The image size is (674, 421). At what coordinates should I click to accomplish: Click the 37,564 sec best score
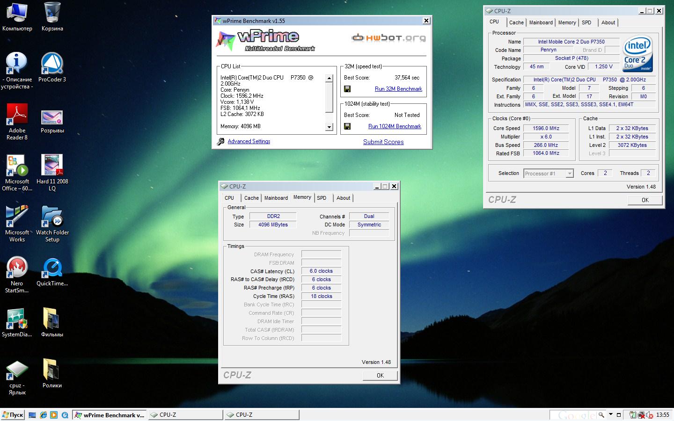pos(407,78)
